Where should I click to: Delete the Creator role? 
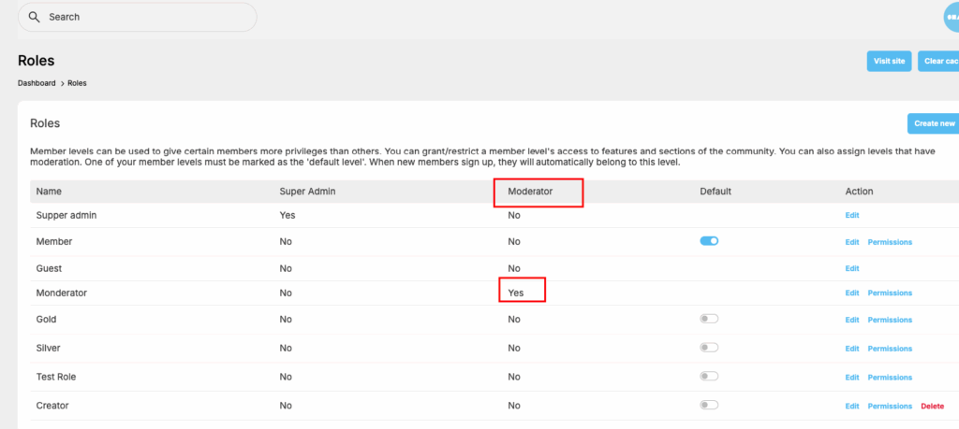tap(932, 406)
